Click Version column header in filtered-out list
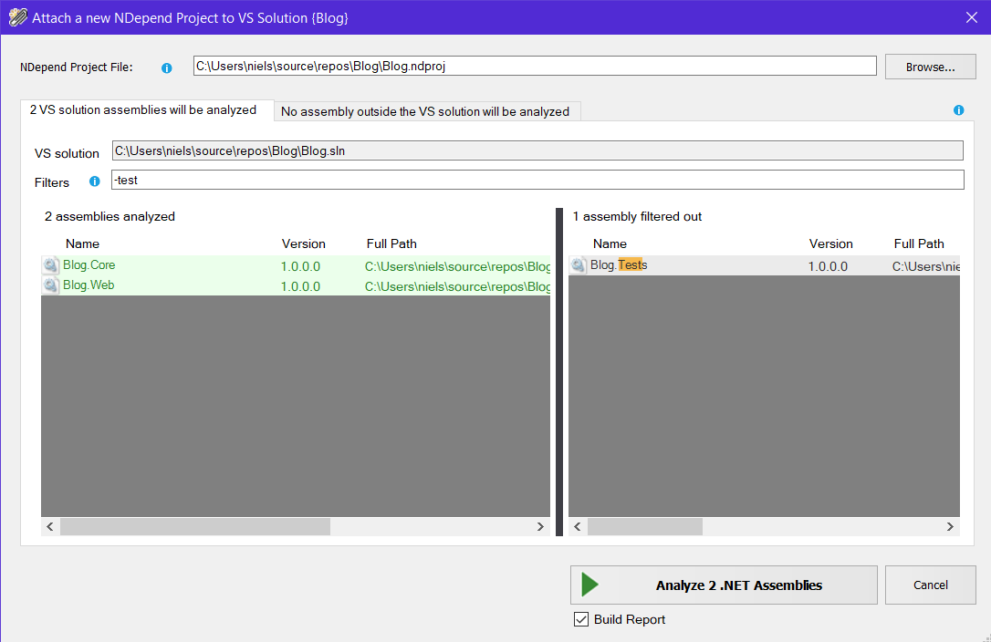 click(831, 243)
